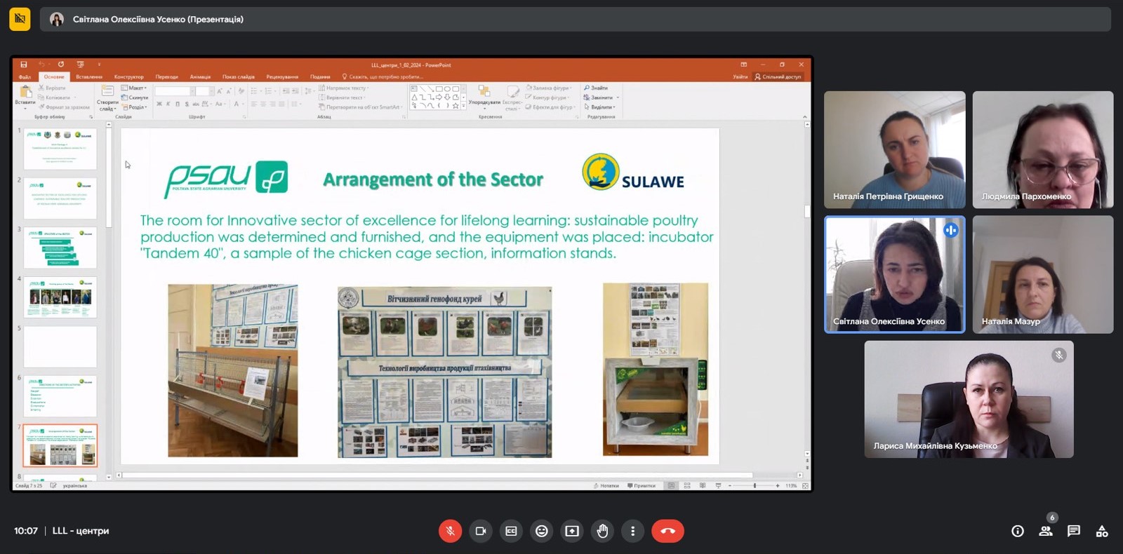1123x554 pixels.
Task: Select Наталія Петрівна Грищенко video tile
Action: [894, 149]
